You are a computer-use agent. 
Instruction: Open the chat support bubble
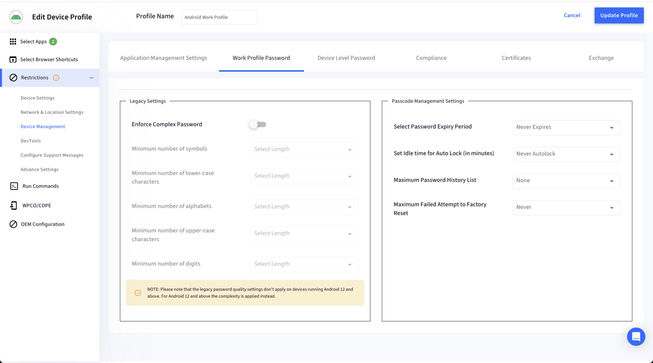pos(636,337)
